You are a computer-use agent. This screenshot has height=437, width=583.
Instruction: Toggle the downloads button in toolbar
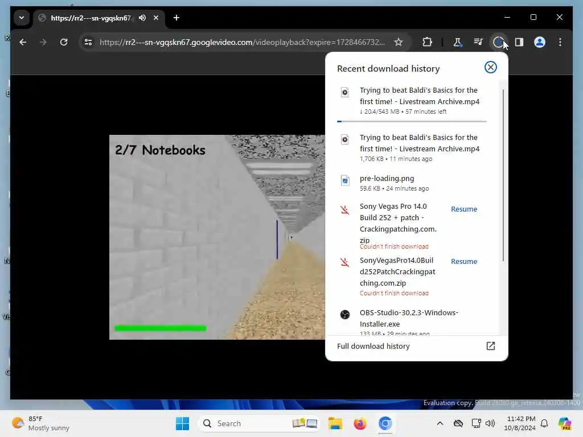[x=498, y=42]
